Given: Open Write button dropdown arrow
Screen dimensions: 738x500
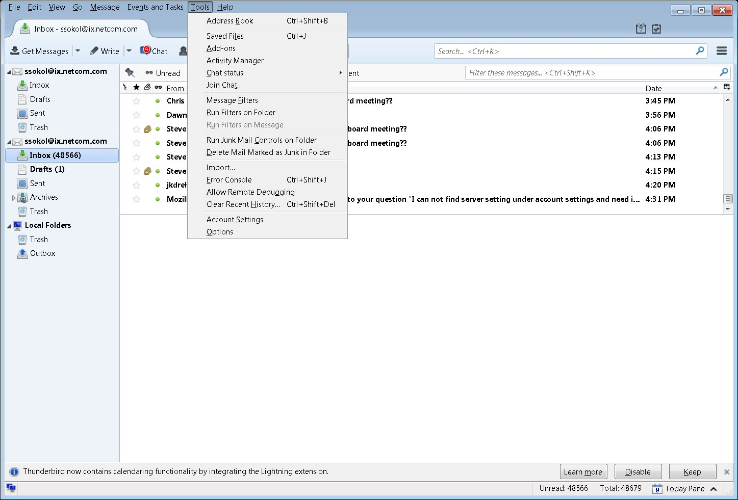Looking at the screenshot, I should [129, 51].
